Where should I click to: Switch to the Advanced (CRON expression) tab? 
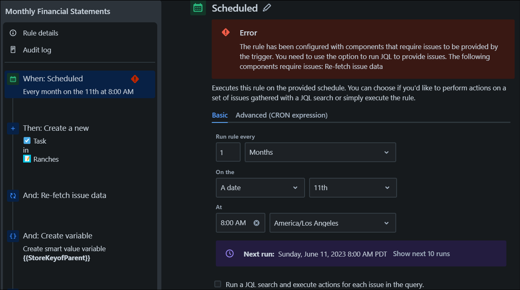click(x=281, y=115)
